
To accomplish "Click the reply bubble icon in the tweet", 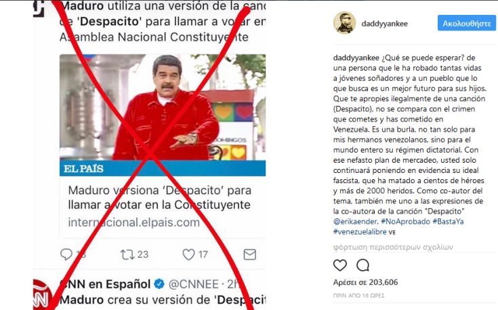I will pos(66,254).
